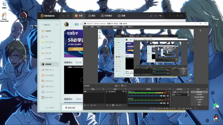Open auxiliary settings at WeGame bottom bar

(x=70, y=108)
